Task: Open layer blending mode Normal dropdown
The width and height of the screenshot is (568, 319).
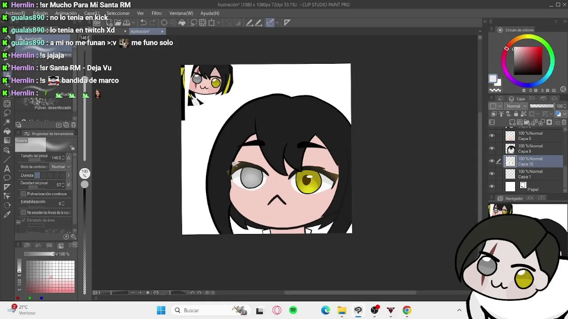Action: click(517, 106)
